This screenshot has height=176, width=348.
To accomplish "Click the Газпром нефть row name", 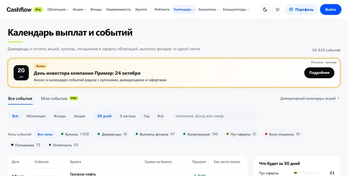I will click(83, 174).
